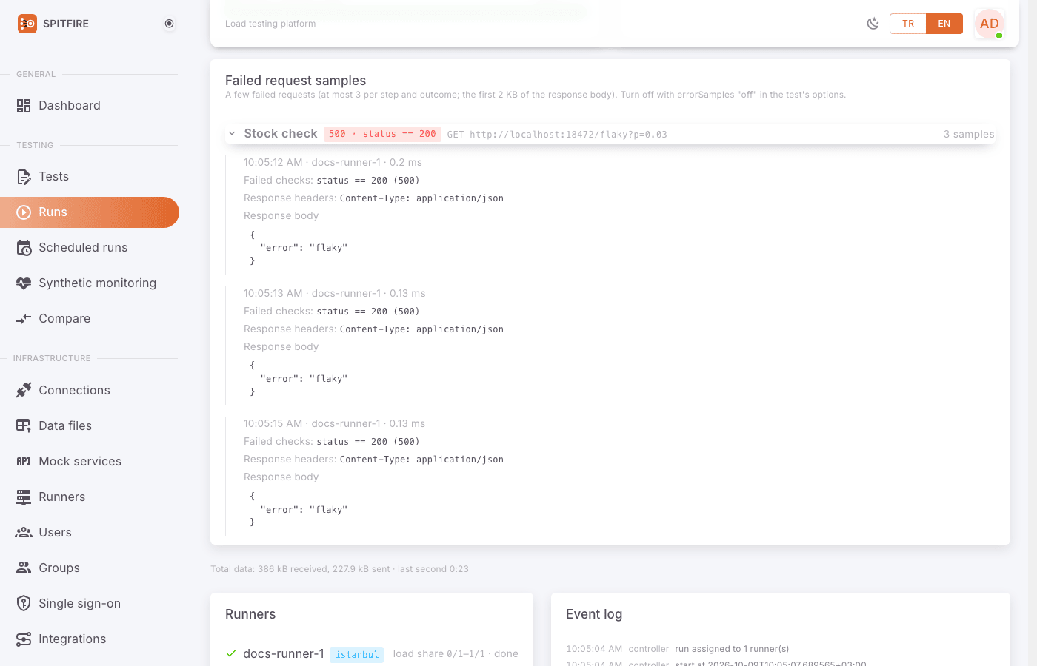Viewport: 1037px width, 666px height.
Task: Click the '10:05:15 AM' sample timestamp line
Action: point(334,423)
